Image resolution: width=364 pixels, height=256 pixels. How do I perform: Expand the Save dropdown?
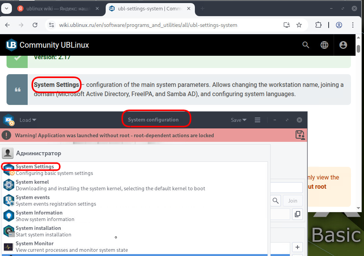[239, 120]
